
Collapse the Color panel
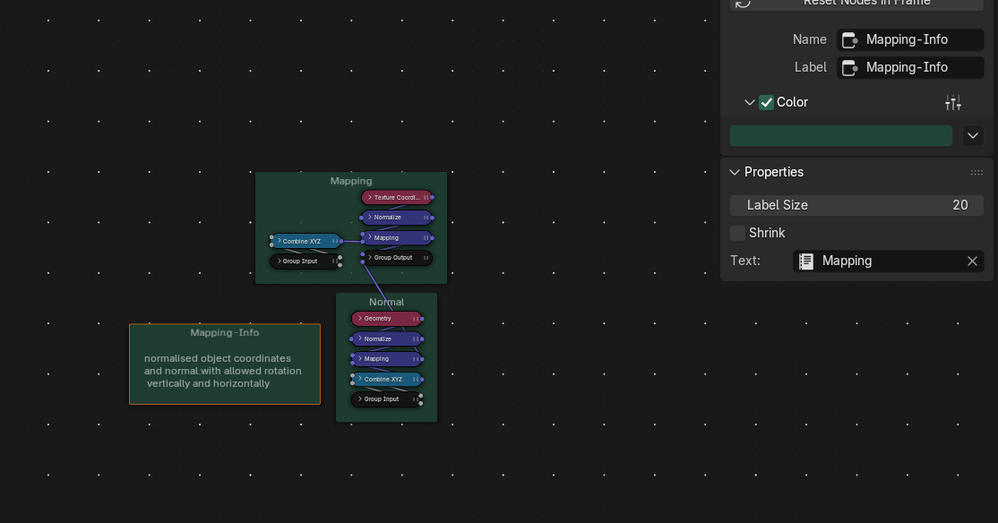pyautogui.click(x=750, y=102)
